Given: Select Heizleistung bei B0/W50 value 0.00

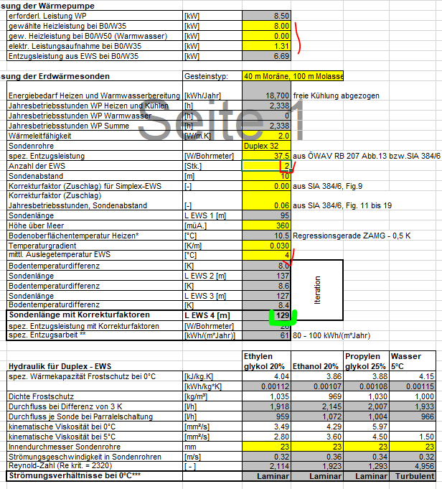Looking at the screenshot, I should tap(266, 36).
